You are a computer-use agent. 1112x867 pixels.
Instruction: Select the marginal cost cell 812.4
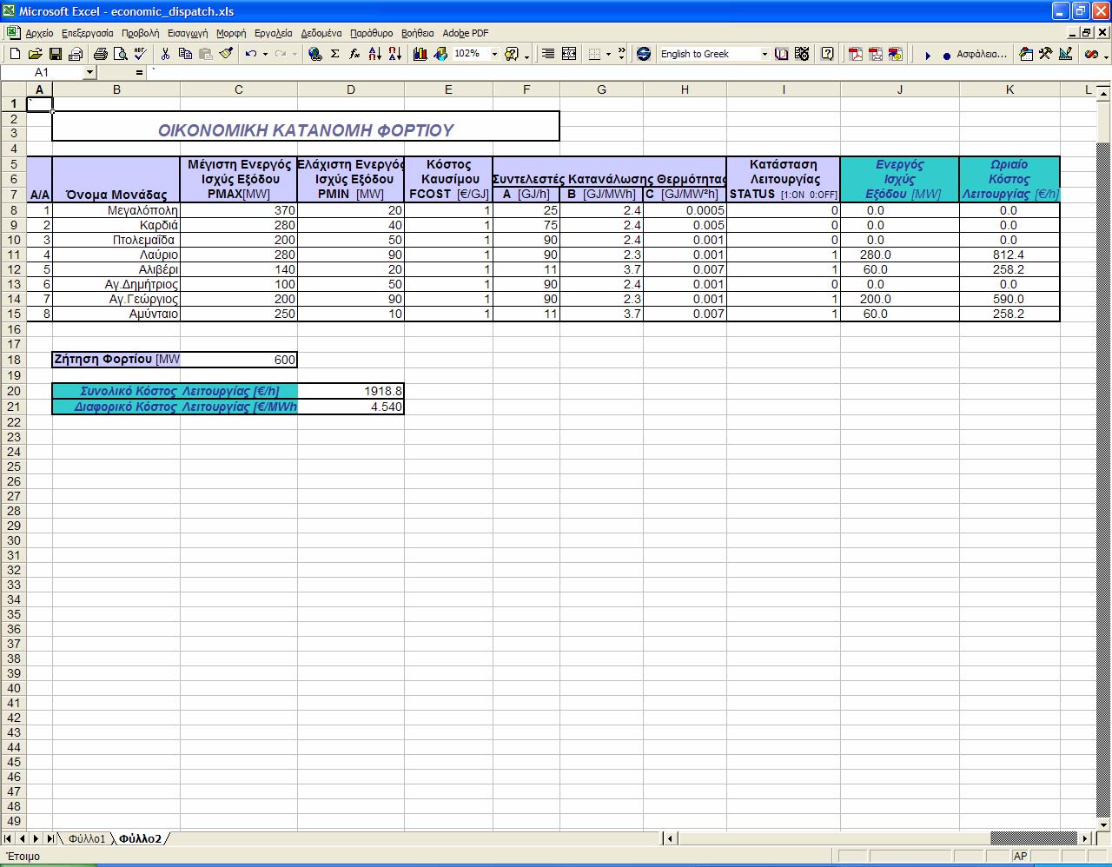[x=1009, y=255]
